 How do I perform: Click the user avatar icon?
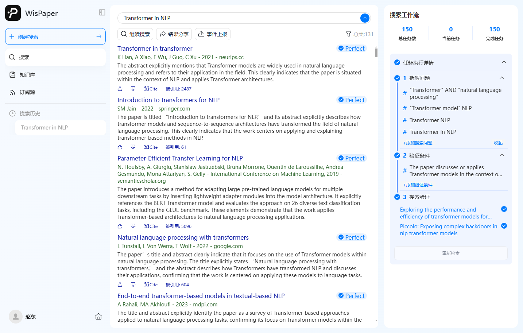click(16, 317)
